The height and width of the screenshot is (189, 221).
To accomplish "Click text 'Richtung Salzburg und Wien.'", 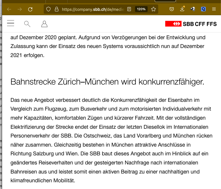I will point(45,154).
